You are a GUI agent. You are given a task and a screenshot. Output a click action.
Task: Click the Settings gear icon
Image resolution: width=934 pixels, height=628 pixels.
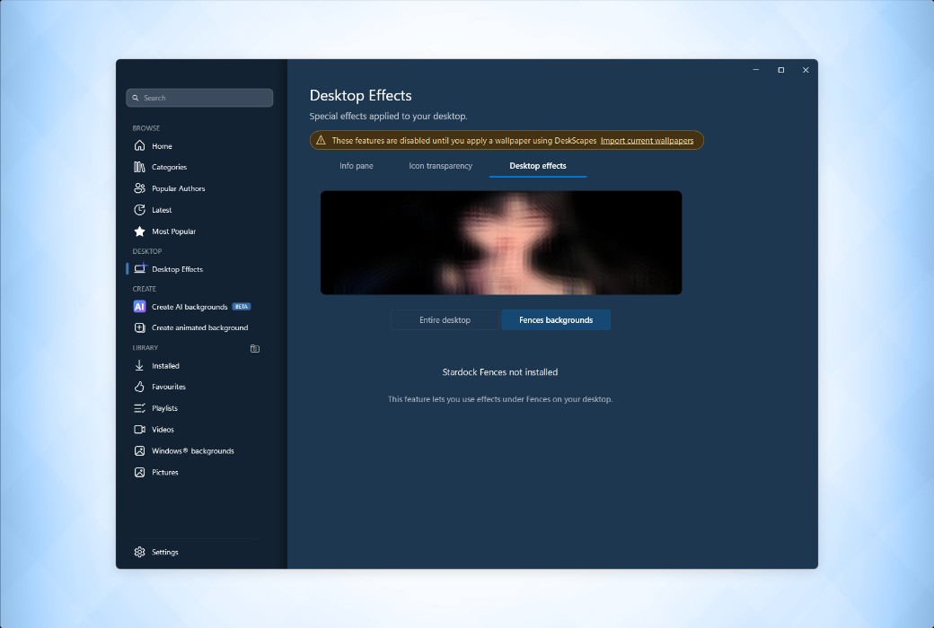point(139,553)
